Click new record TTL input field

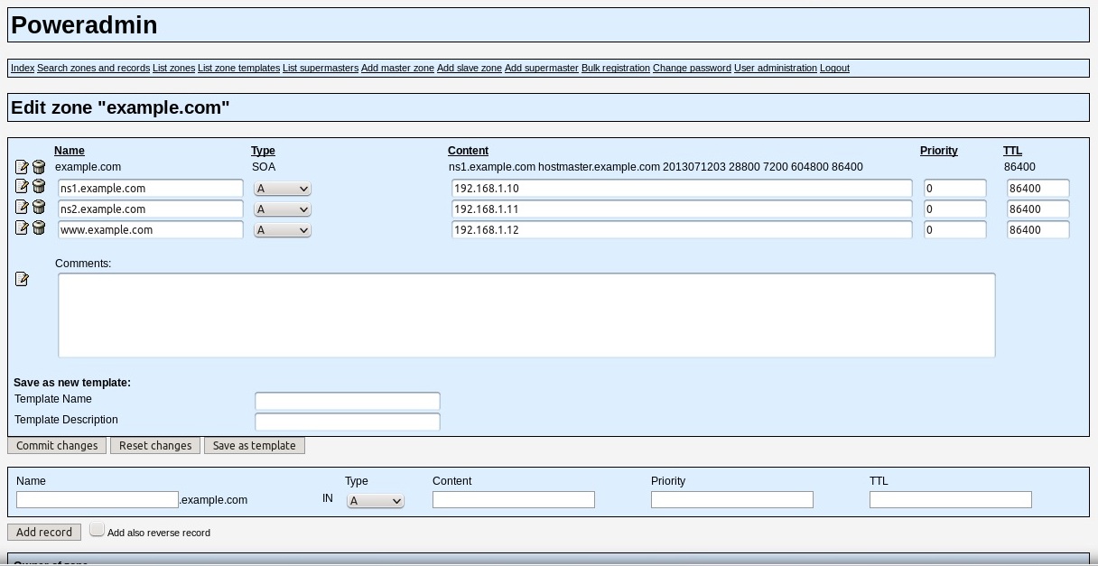pos(951,499)
